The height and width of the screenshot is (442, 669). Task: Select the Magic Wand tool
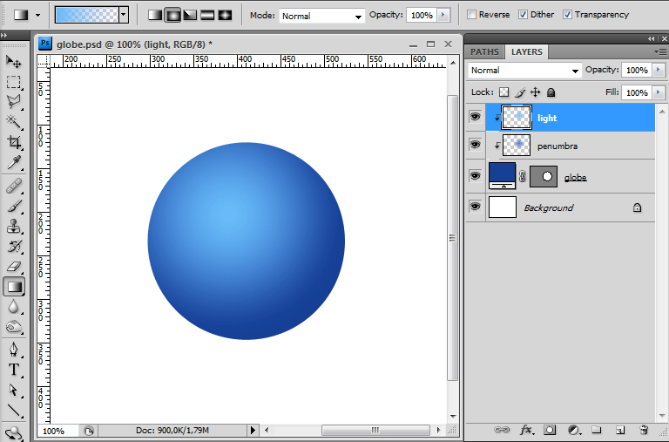click(14, 121)
